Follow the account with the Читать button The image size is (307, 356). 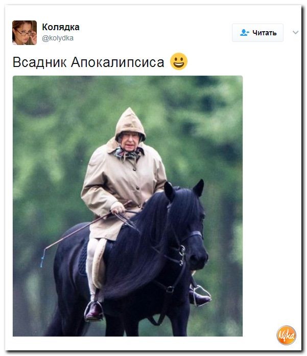(257, 33)
